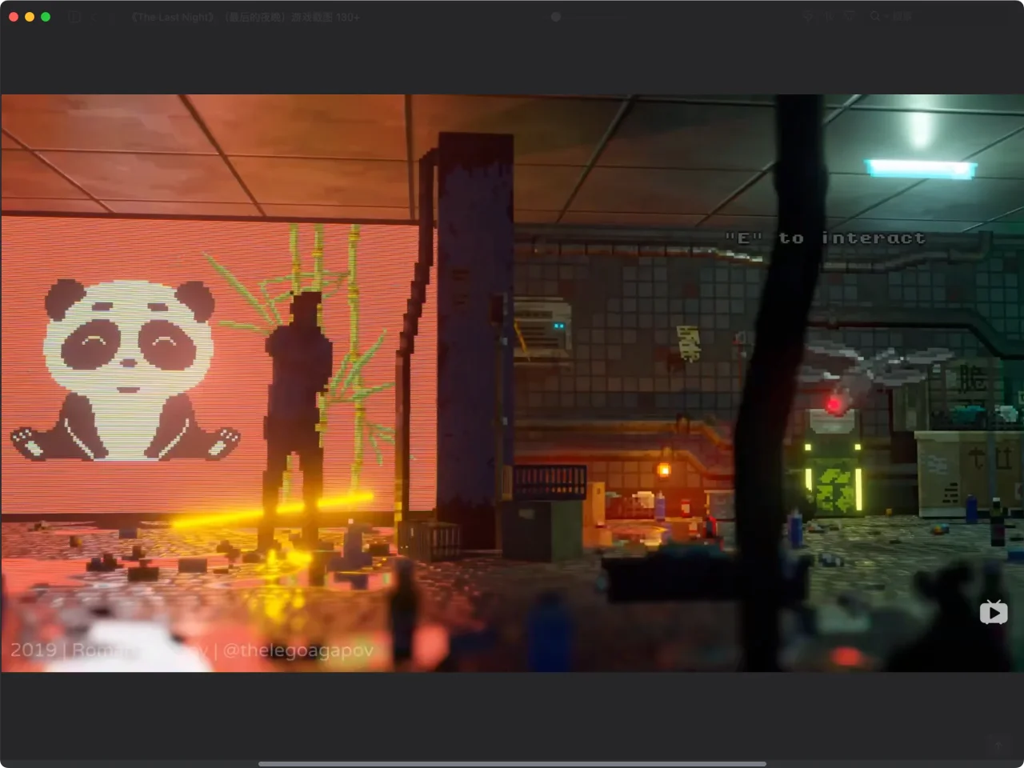Click the dim zoom slider knob in the toolbar
The image size is (1024, 768).
pos(556,17)
